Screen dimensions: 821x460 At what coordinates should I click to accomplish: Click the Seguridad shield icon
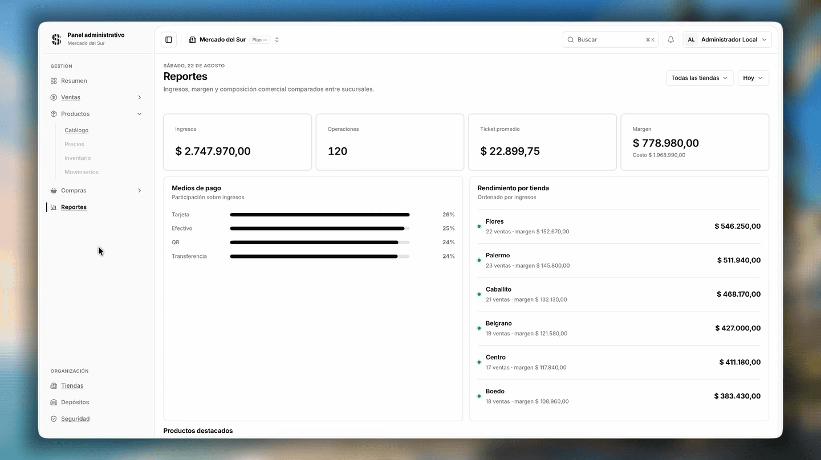[x=54, y=419]
